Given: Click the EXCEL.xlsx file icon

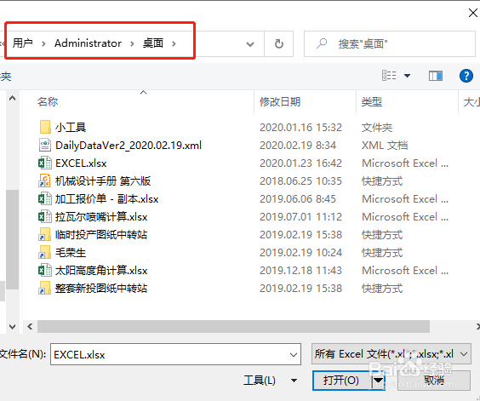Looking at the screenshot, I should coord(45,163).
